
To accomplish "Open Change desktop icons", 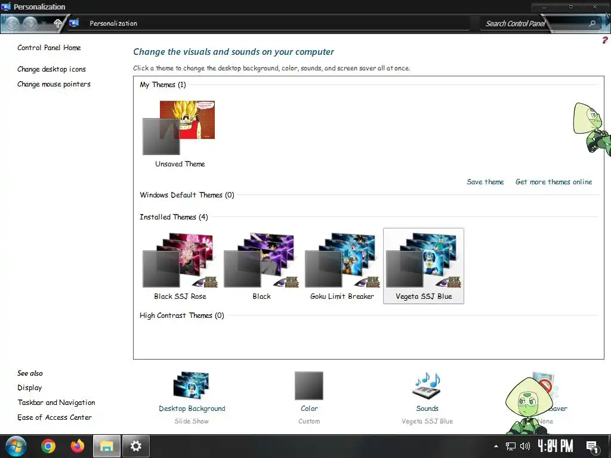I will (51, 69).
